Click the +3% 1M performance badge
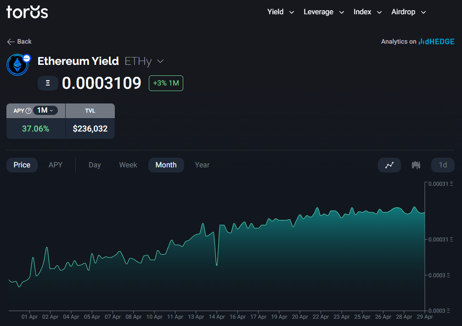 coord(166,83)
